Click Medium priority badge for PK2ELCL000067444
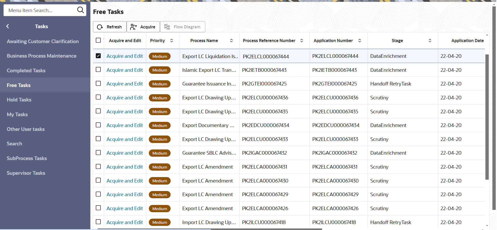 (160, 56)
